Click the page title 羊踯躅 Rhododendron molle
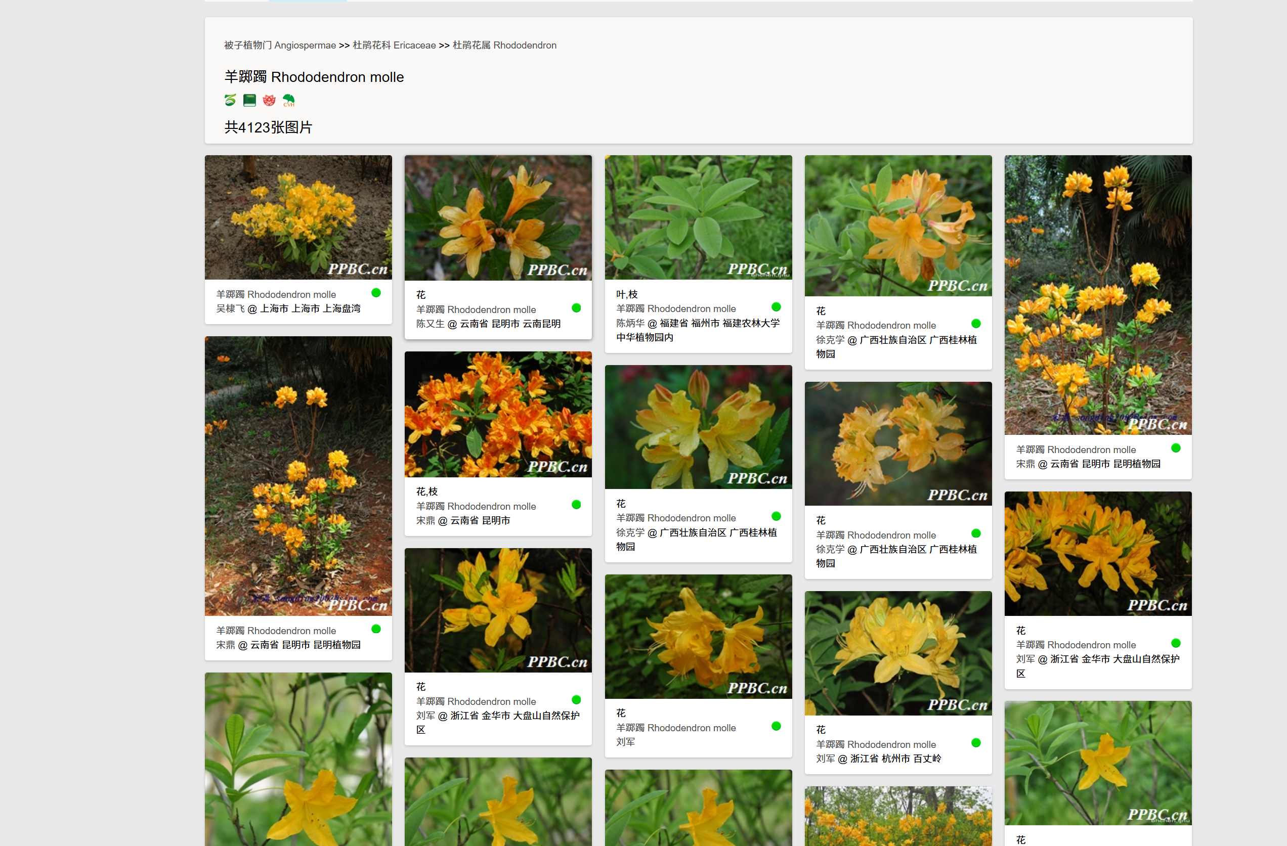The image size is (1287, 846). click(x=314, y=77)
